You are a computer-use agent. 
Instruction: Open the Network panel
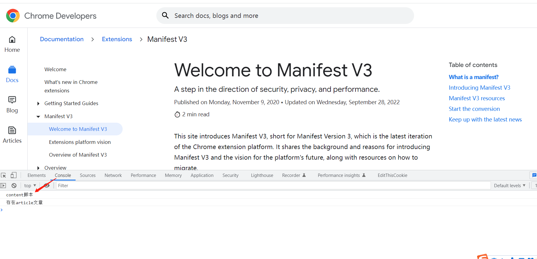click(x=113, y=175)
